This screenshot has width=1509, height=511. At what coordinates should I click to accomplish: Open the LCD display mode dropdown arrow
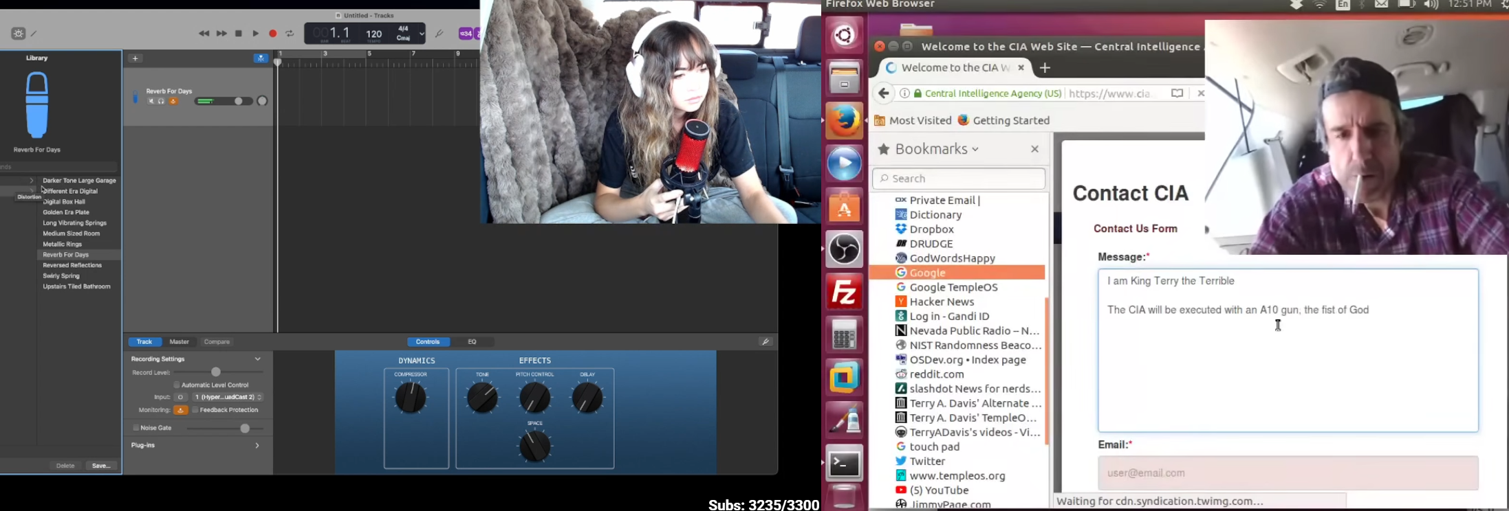422,34
